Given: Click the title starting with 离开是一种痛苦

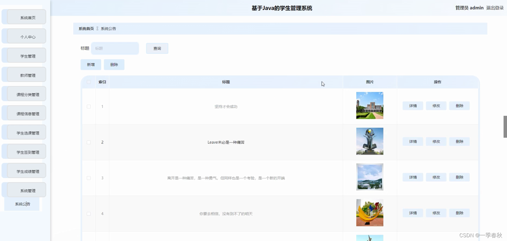Looking at the screenshot, I should [226, 178].
